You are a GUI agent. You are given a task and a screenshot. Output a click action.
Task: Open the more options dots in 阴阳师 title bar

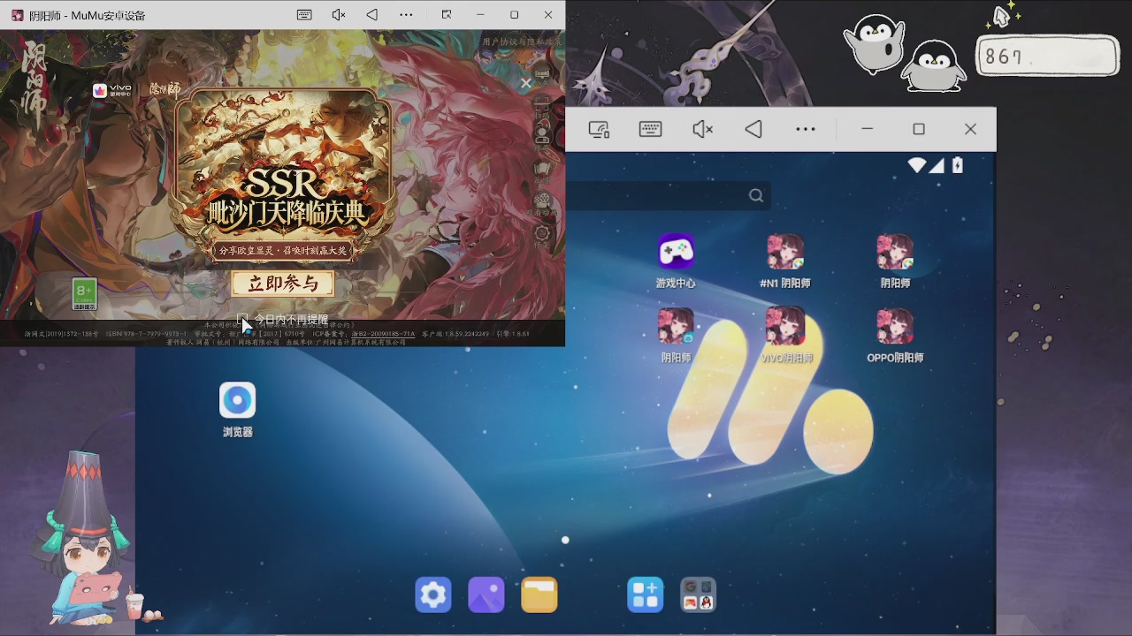(x=406, y=15)
